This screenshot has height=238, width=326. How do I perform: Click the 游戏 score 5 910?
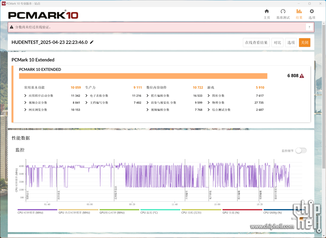click(260, 87)
